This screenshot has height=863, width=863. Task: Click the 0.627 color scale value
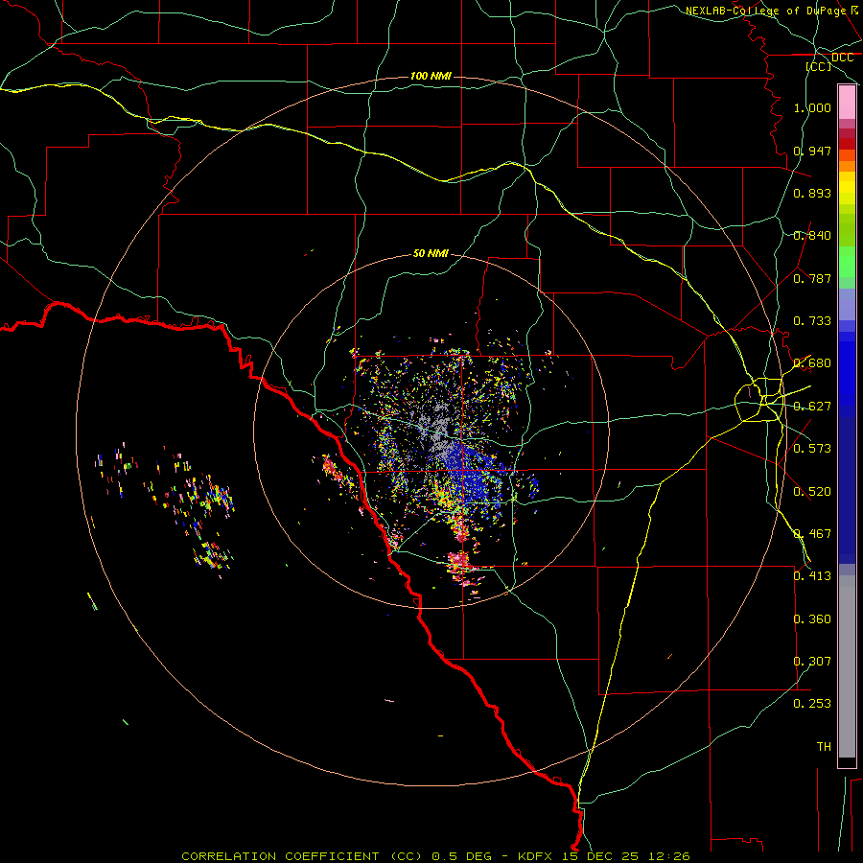(x=812, y=407)
